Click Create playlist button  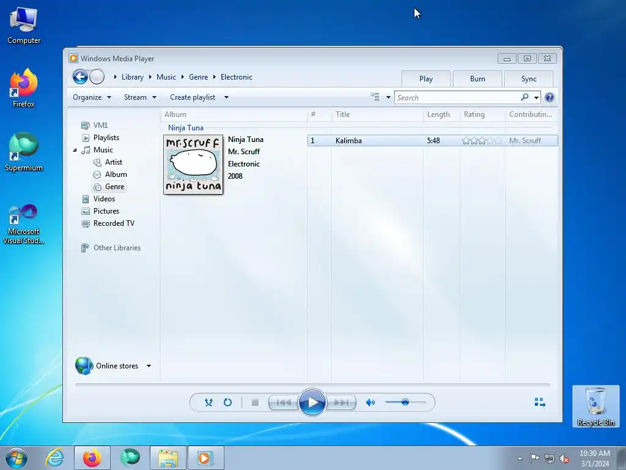[x=193, y=97]
